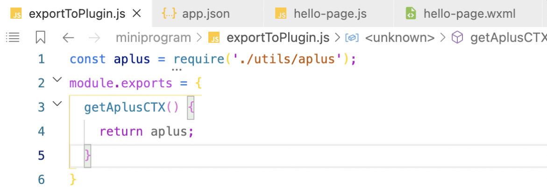Select miniprogram folder in breadcrumb
The width and height of the screenshot is (547, 190).
tap(153, 37)
